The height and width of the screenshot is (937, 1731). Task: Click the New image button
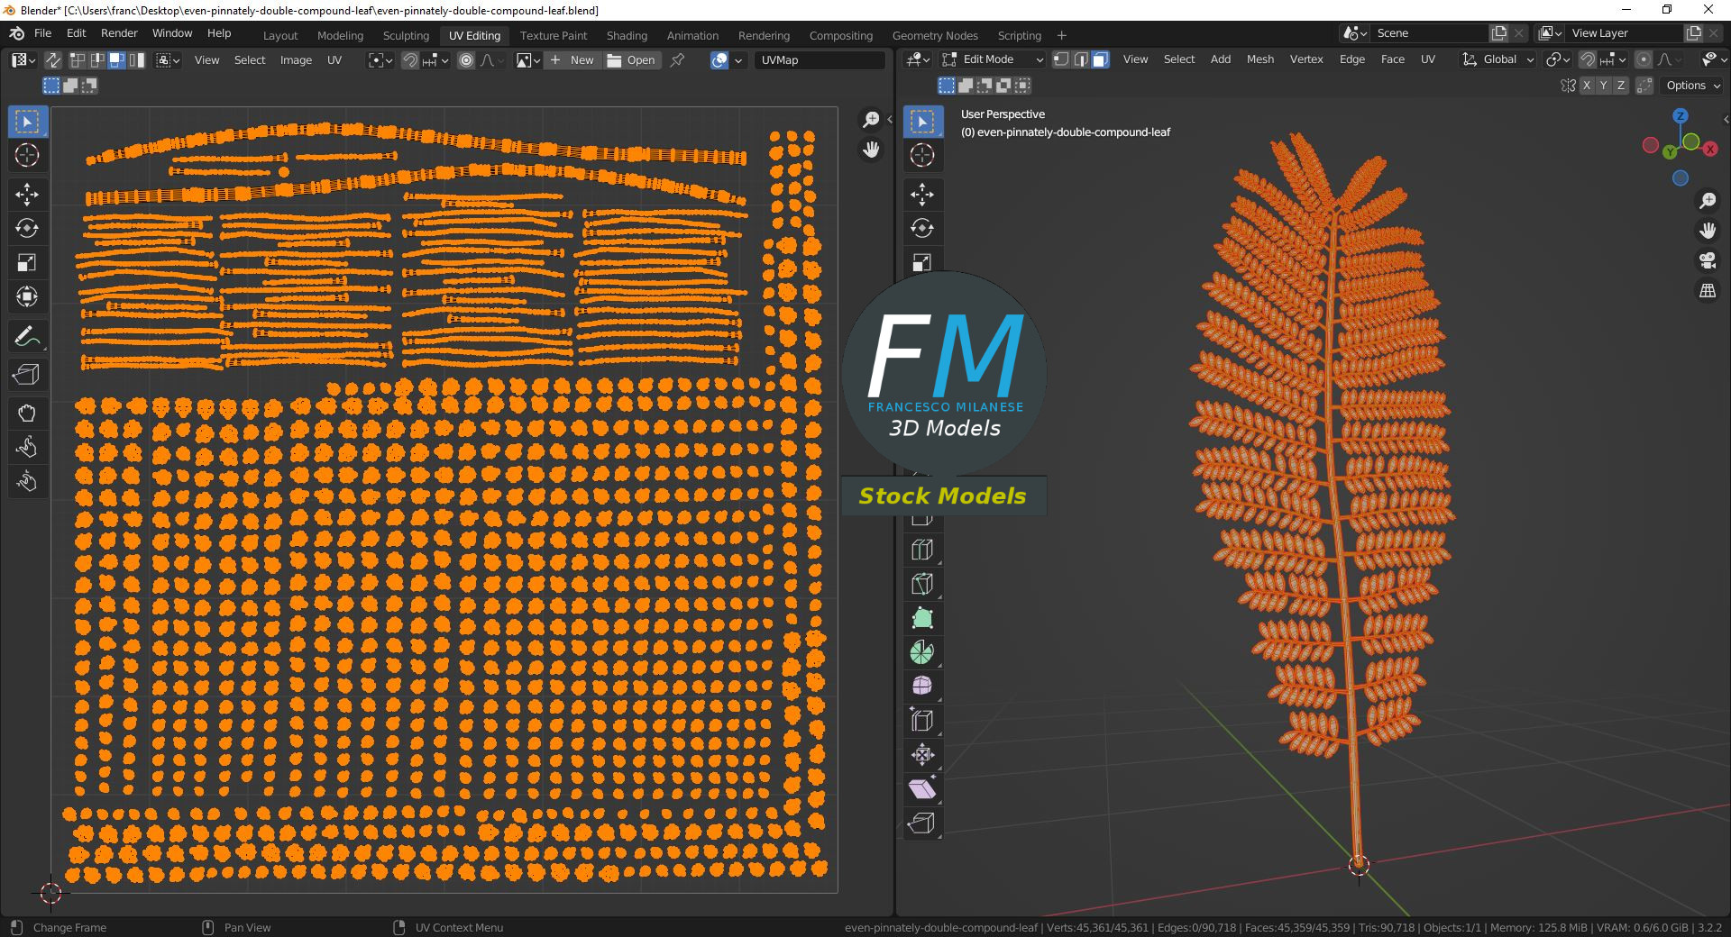(x=572, y=60)
